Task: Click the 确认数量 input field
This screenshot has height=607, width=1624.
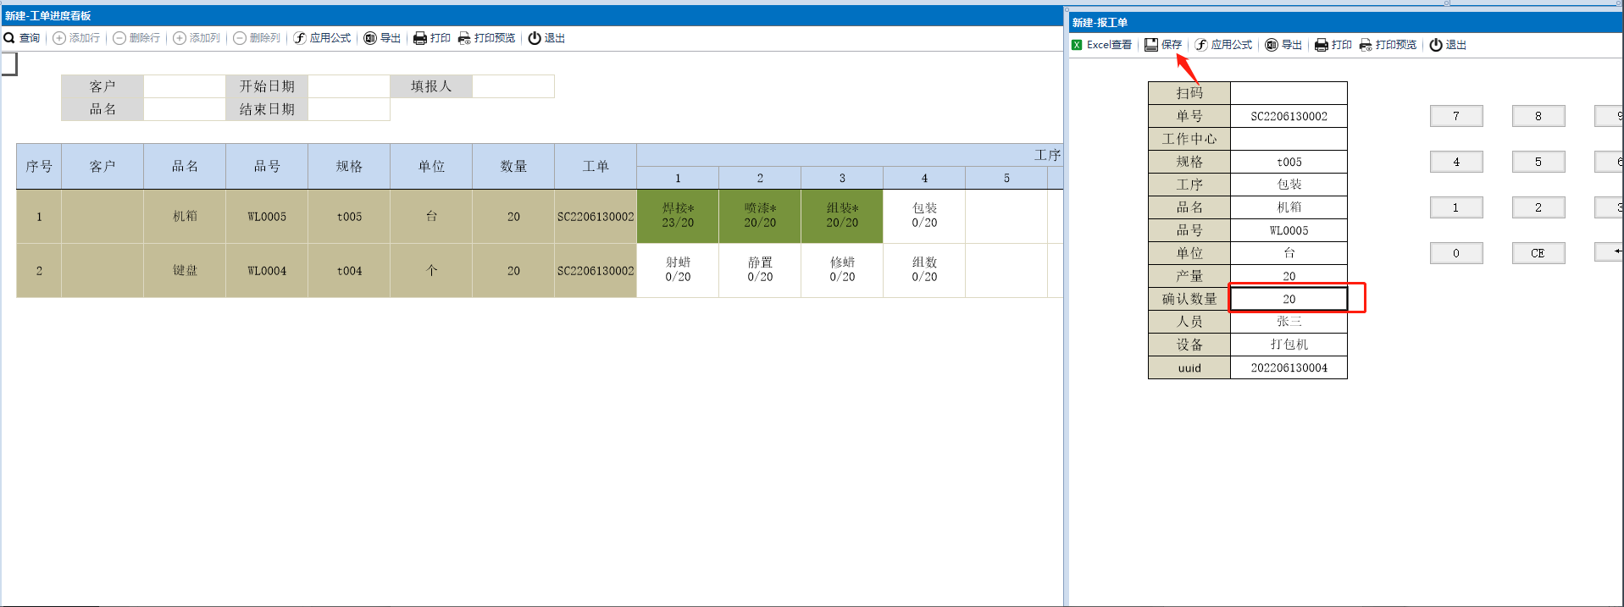Action: click(1288, 299)
